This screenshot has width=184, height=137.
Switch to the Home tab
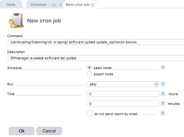tap(11, 5)
